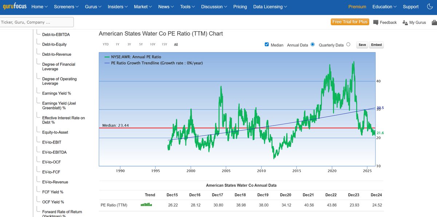Select the 15Y chart range
437x217 pixels.
click(x=164, y=44)
